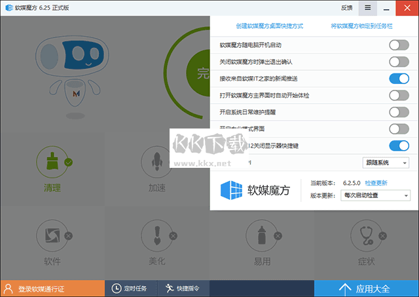Click version number 6.2.5.0
The width and height of the screenshot is (419, 297).
coord(352,183)
